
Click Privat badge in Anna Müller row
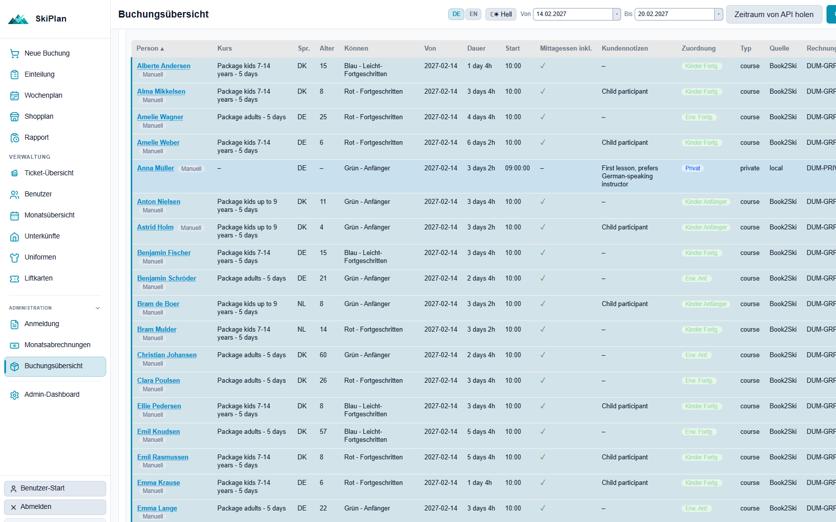(x=693, y=168)
